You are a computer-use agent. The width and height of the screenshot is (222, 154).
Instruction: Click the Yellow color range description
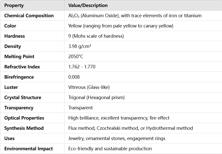tap(121, 26)
